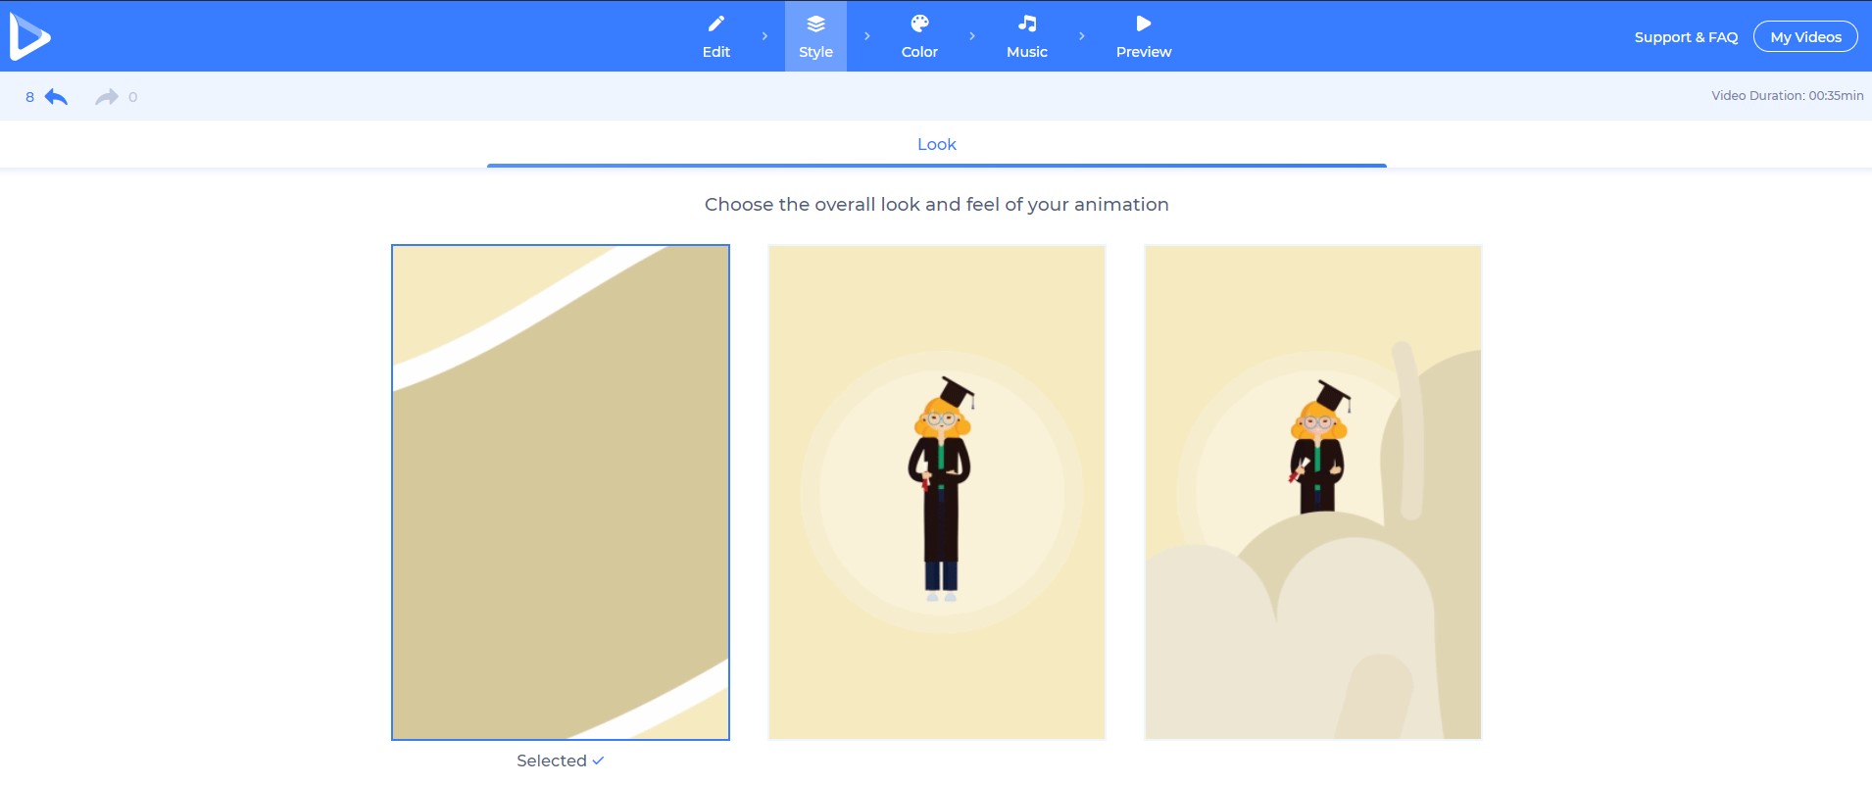Click chevron between Music and Preview
Image resolution: width=1872 pixels, height=785 pixels.
[x=1082, y=36]
